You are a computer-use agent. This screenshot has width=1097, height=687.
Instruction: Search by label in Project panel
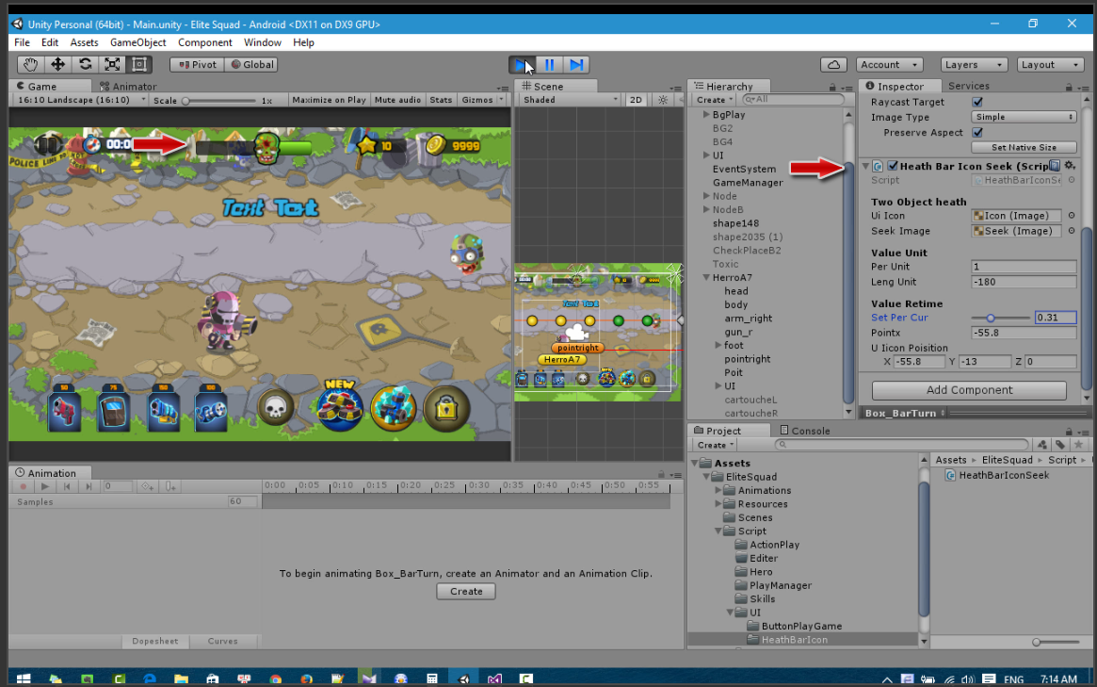click(1060, 445)
